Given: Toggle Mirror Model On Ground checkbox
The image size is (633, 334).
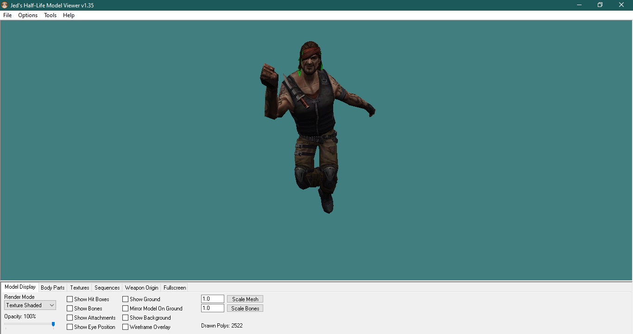Looking at the screenshot, I should [126, 309].
